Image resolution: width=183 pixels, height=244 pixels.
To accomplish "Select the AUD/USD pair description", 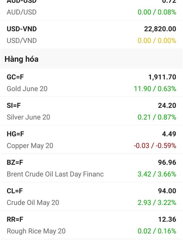I will [22, 12].
